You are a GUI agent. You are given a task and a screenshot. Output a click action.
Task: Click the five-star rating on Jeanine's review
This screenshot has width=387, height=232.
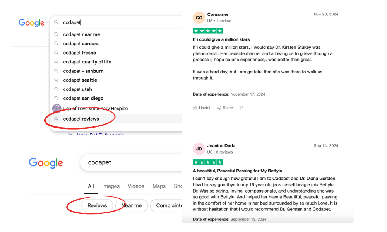point(207,162)
